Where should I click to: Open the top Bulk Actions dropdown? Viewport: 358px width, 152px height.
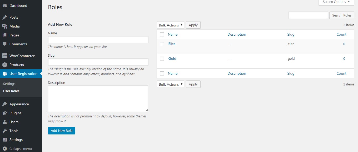pyautogui.click(x=170, y=25)
